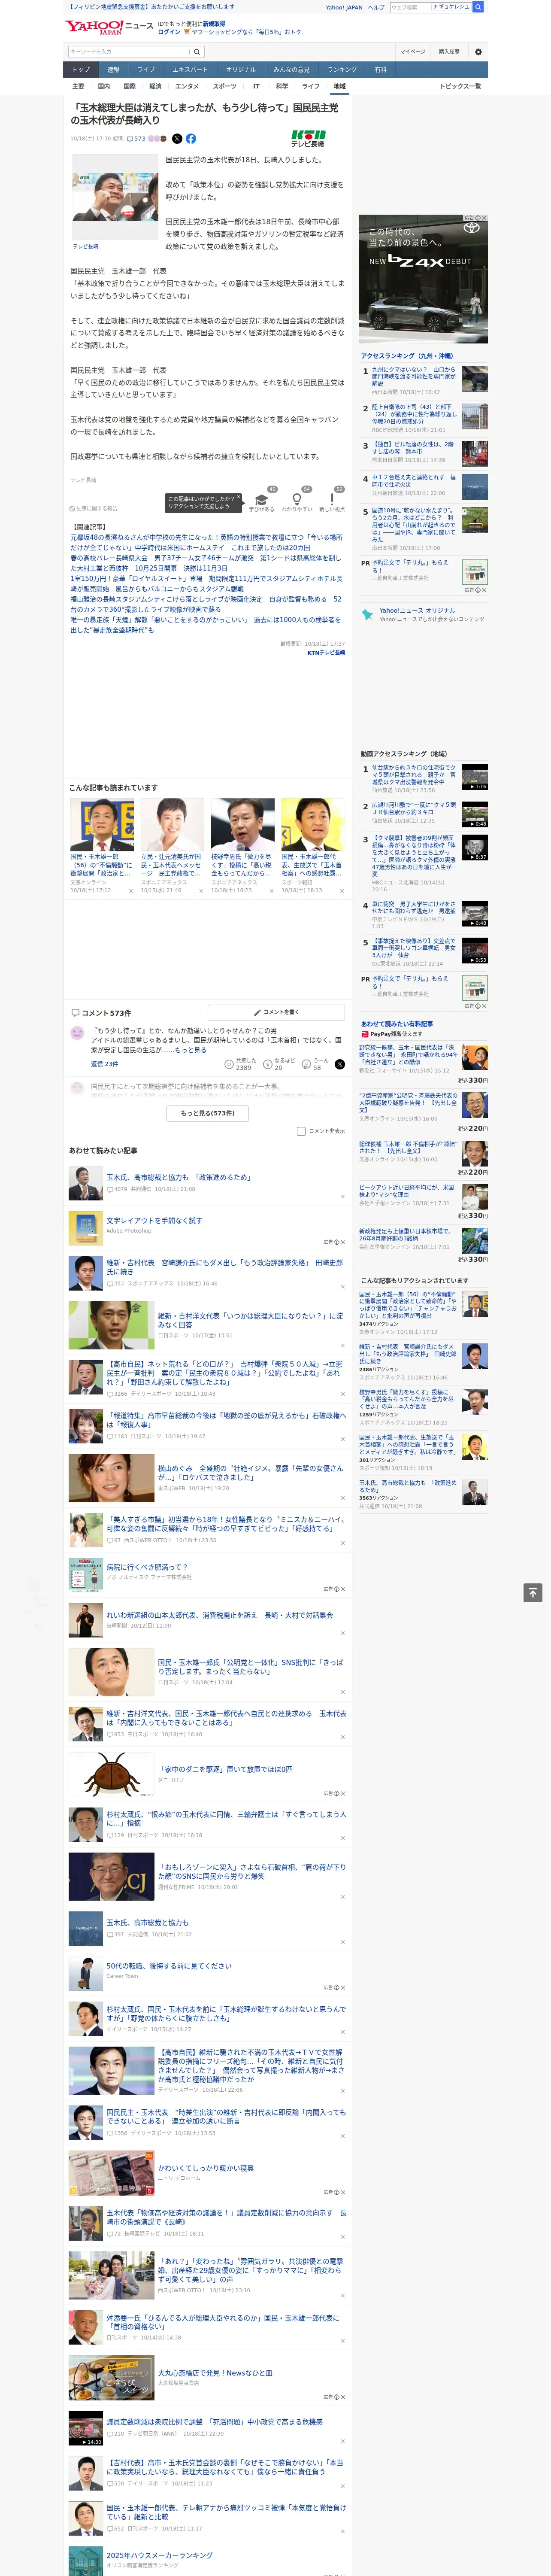The height and width of the screenshot is (2576, 551).
Task: Click トピックス一覧 link
Action: coord(460,86)
